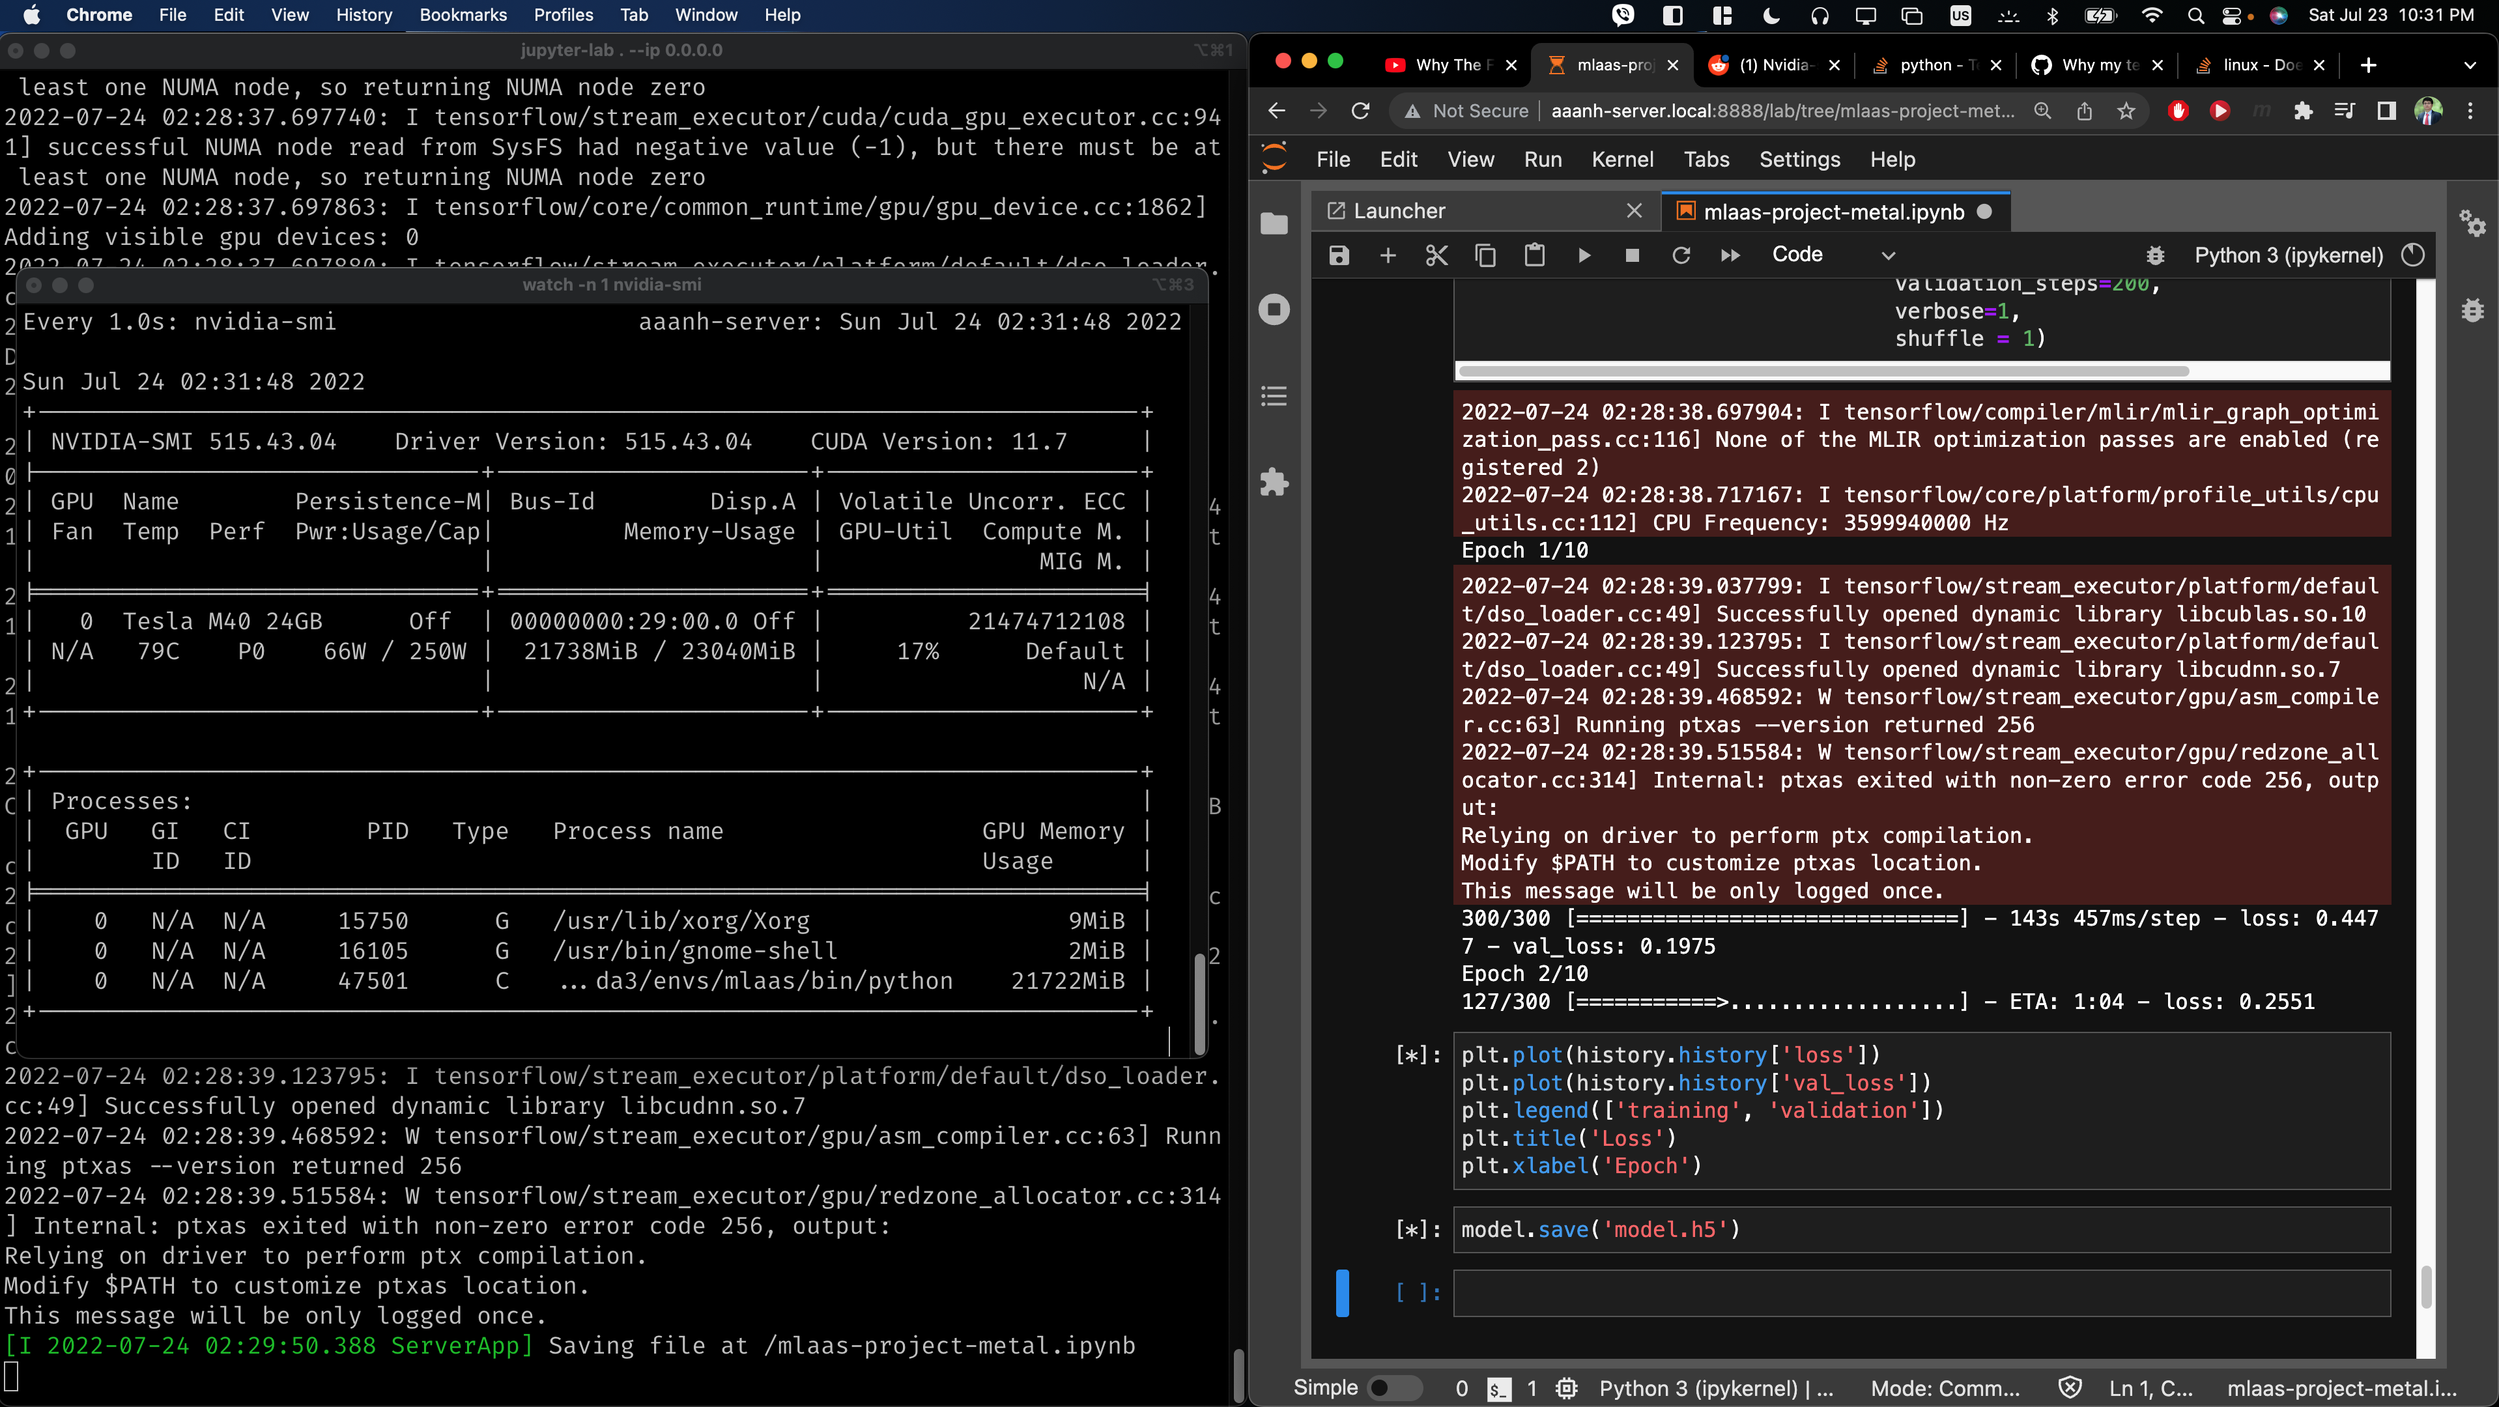2499x1407 pixels.
Task: Paste cells using the clipboard icon
Action: pos(1534,255)
